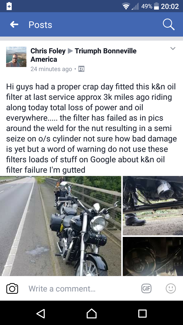183x325 pixels.
Task: Open Chris Foley's profile name link
Action: click(x=48, y=51)
